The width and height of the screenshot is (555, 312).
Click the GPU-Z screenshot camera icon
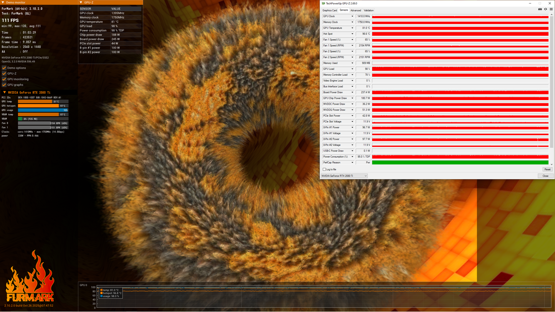[540, 9]
